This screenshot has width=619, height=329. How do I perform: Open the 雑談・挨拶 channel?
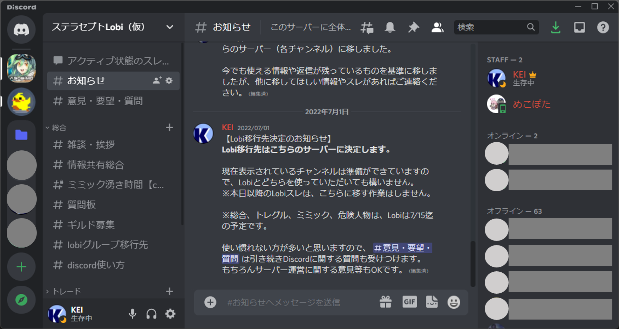click(x=113, y=145)
